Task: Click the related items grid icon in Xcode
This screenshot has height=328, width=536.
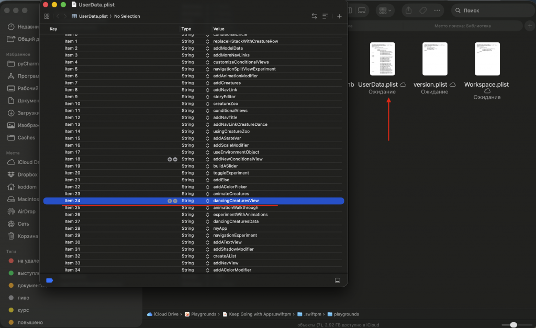Action: click(x=47, y=16)
